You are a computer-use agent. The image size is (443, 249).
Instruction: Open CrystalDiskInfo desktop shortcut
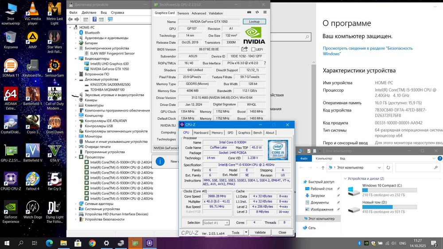pyautogui.click(x=11, y=124)
